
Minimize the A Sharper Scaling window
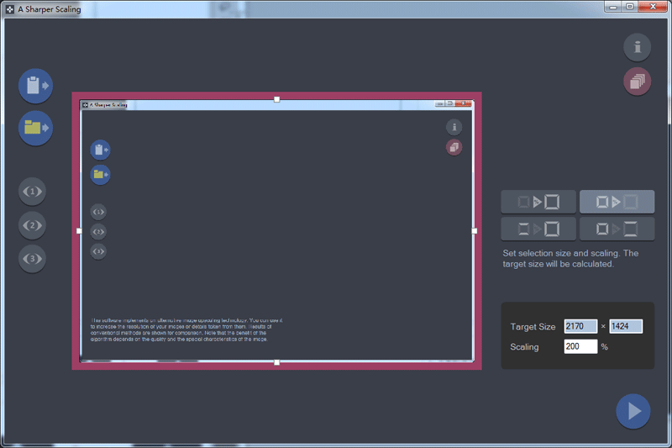pos(613,7)
